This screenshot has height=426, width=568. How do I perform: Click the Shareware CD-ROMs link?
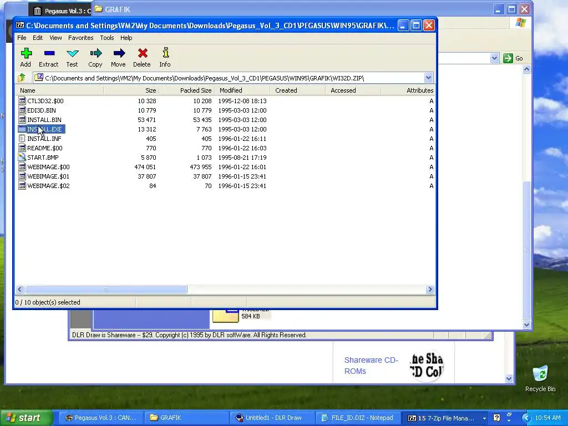click(371, 366)
